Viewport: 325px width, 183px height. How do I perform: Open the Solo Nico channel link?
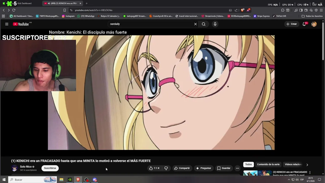[26, 167]
